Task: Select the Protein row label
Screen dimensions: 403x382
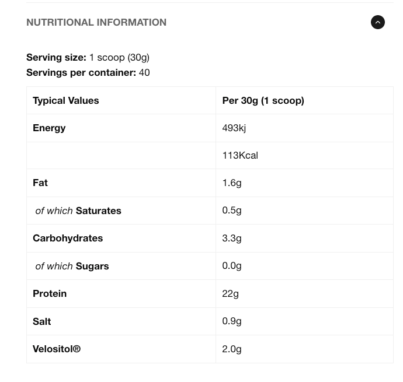Action: pos(50,293)
